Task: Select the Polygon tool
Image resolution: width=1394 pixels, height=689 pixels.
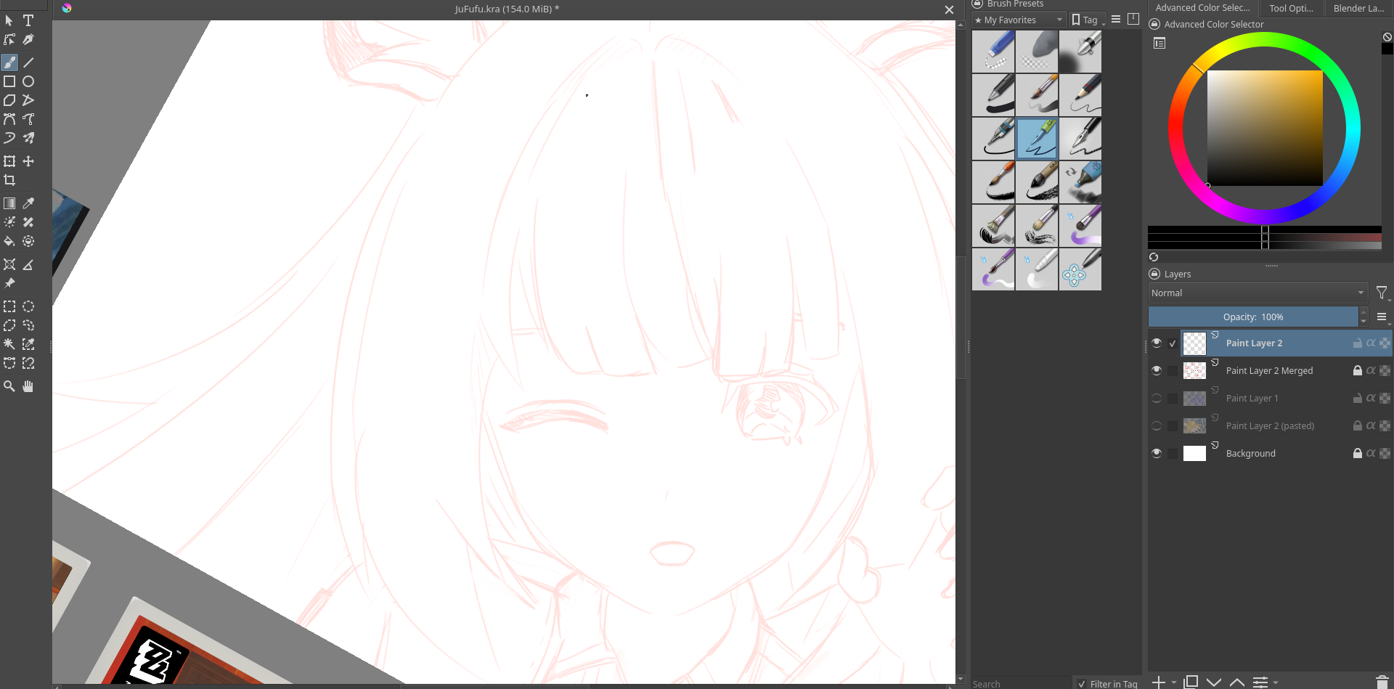Action: 9,100
